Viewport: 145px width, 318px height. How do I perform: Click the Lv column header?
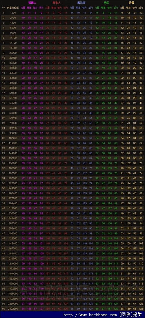[x=3, y=8]
